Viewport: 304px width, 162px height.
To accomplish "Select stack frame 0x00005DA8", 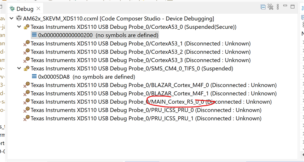I will pyautogui.click(x=83, y=77).
